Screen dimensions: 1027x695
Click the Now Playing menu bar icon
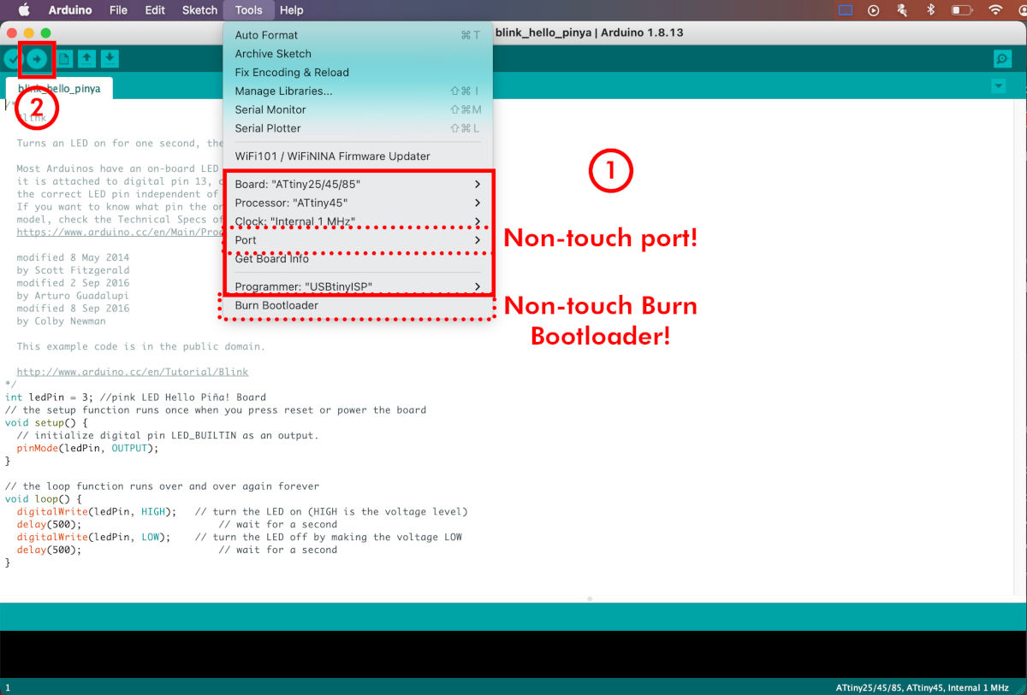click(873, 10)
